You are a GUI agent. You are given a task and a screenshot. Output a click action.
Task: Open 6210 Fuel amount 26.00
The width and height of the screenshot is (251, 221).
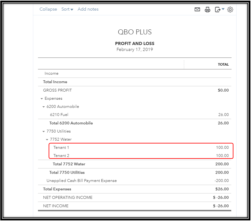(x=223, y=115)
